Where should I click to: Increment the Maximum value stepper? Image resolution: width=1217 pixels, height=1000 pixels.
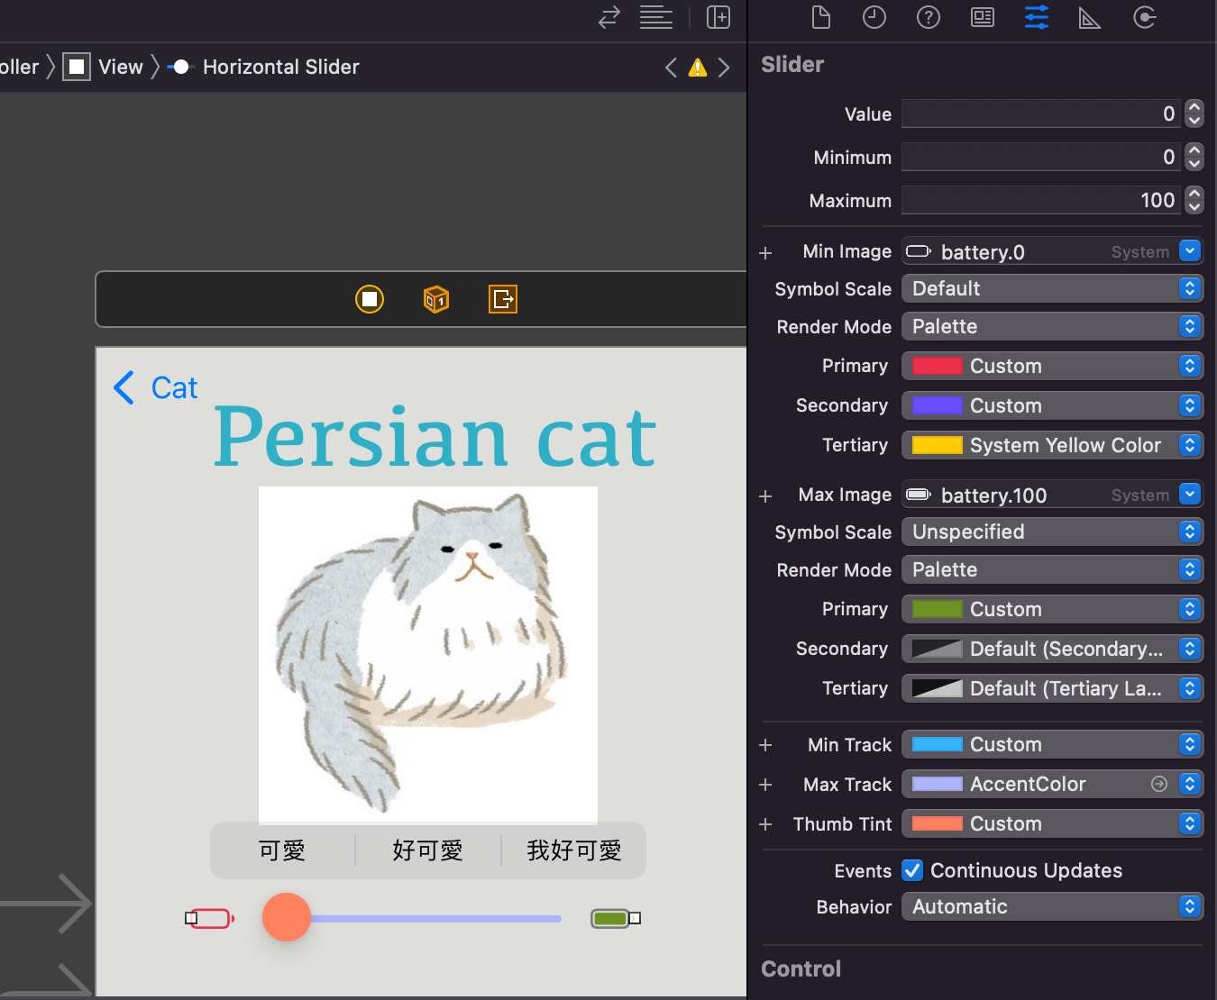click(x=1194, y=194)
